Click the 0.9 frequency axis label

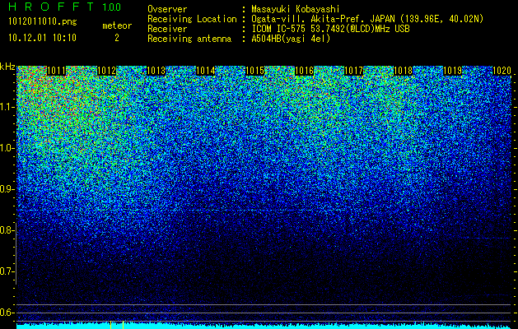(x=7, y=189)
